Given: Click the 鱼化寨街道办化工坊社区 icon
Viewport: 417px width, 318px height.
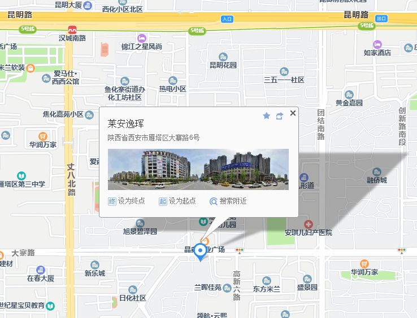Looking at the screenshot, I should pyautogui.click(x=124, y=81).
